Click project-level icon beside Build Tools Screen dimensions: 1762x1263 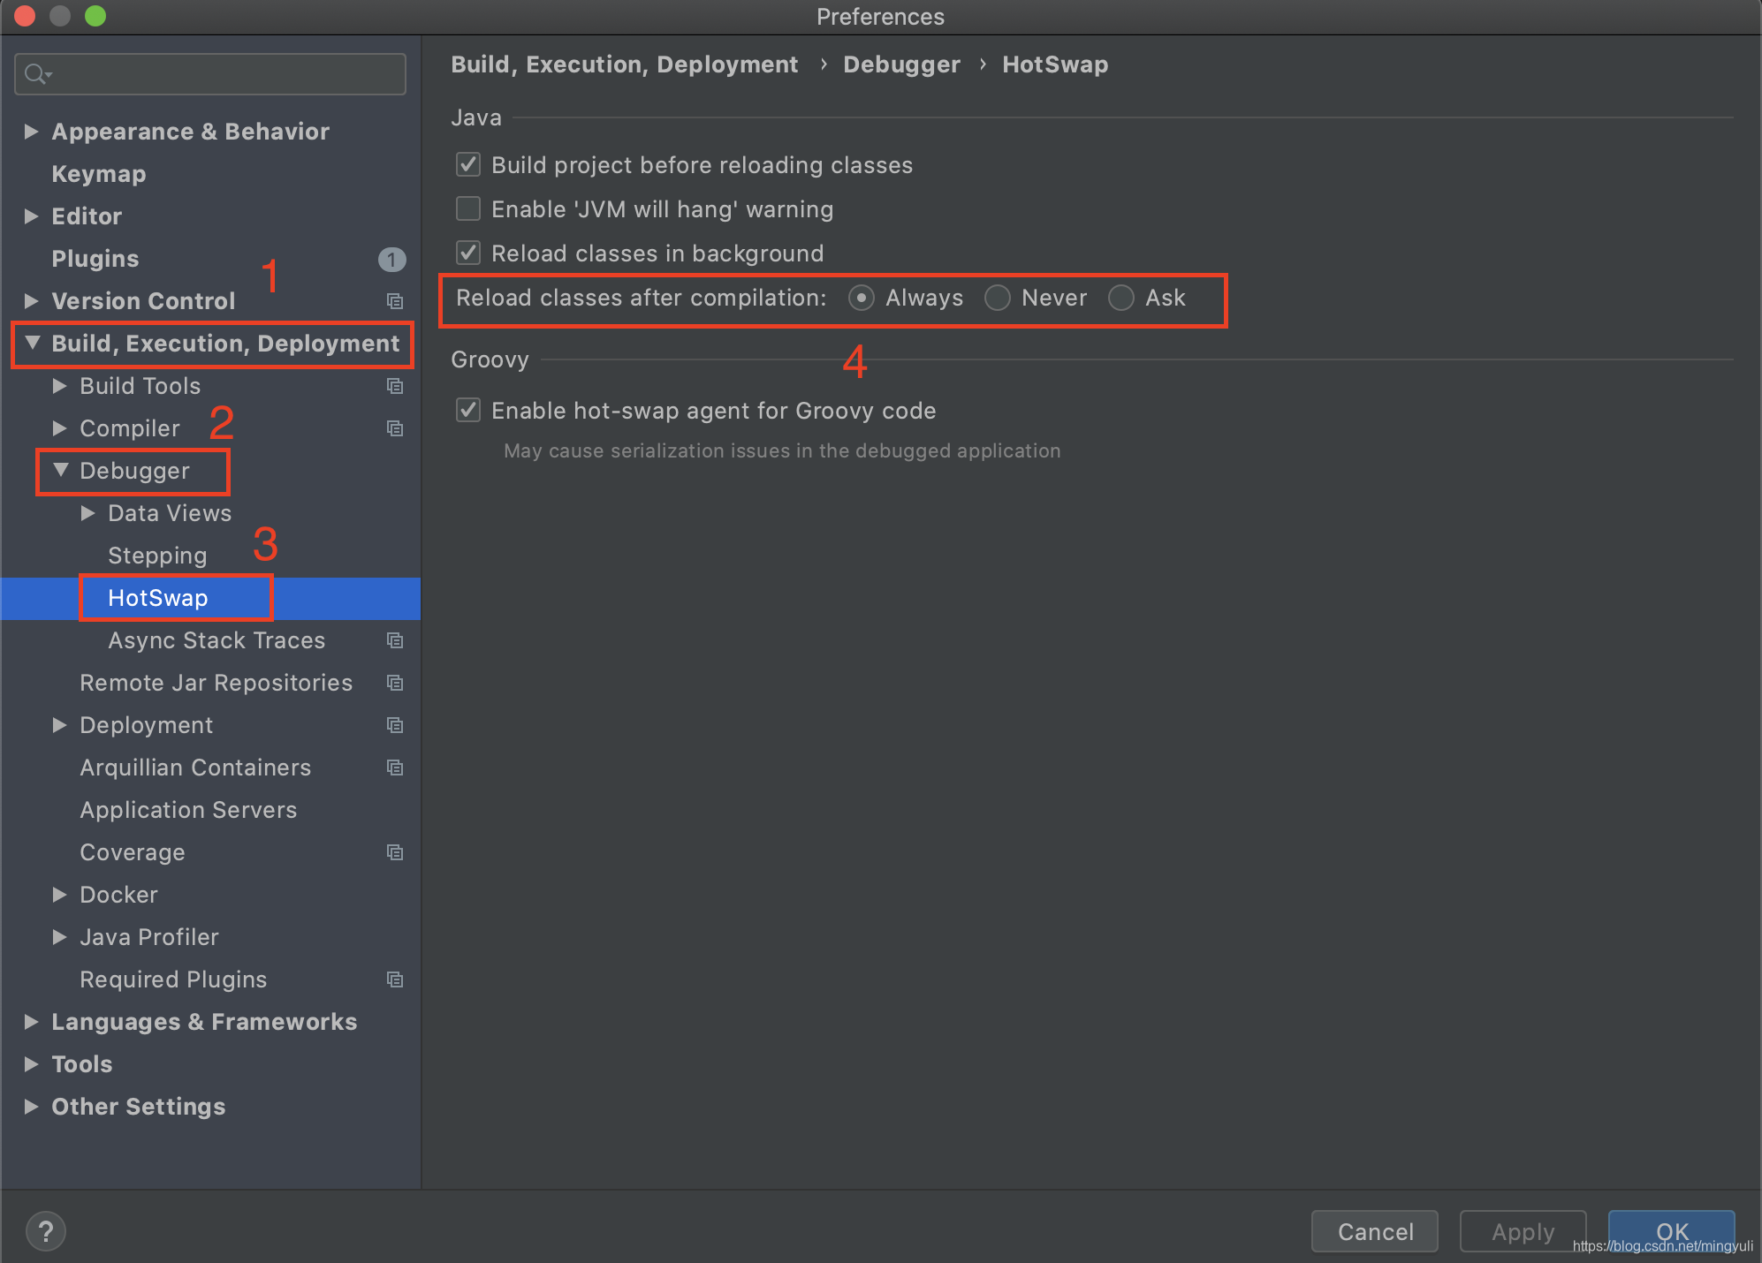coord(395,387)
